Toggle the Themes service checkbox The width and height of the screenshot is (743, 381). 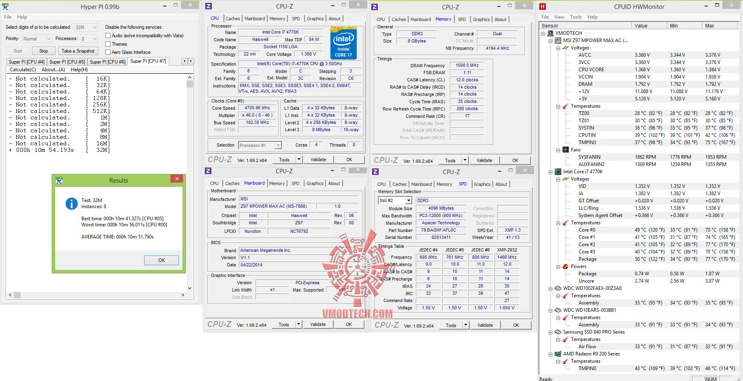[x=108, y=44]
